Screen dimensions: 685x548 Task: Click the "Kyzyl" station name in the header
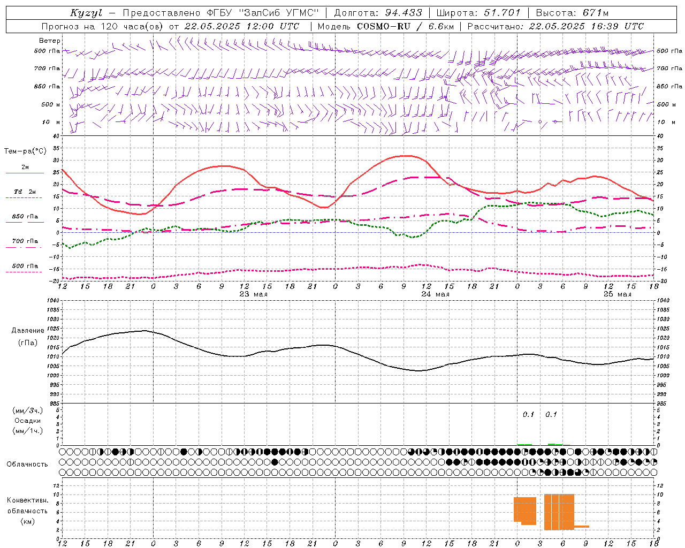click(x=85, y=13)
